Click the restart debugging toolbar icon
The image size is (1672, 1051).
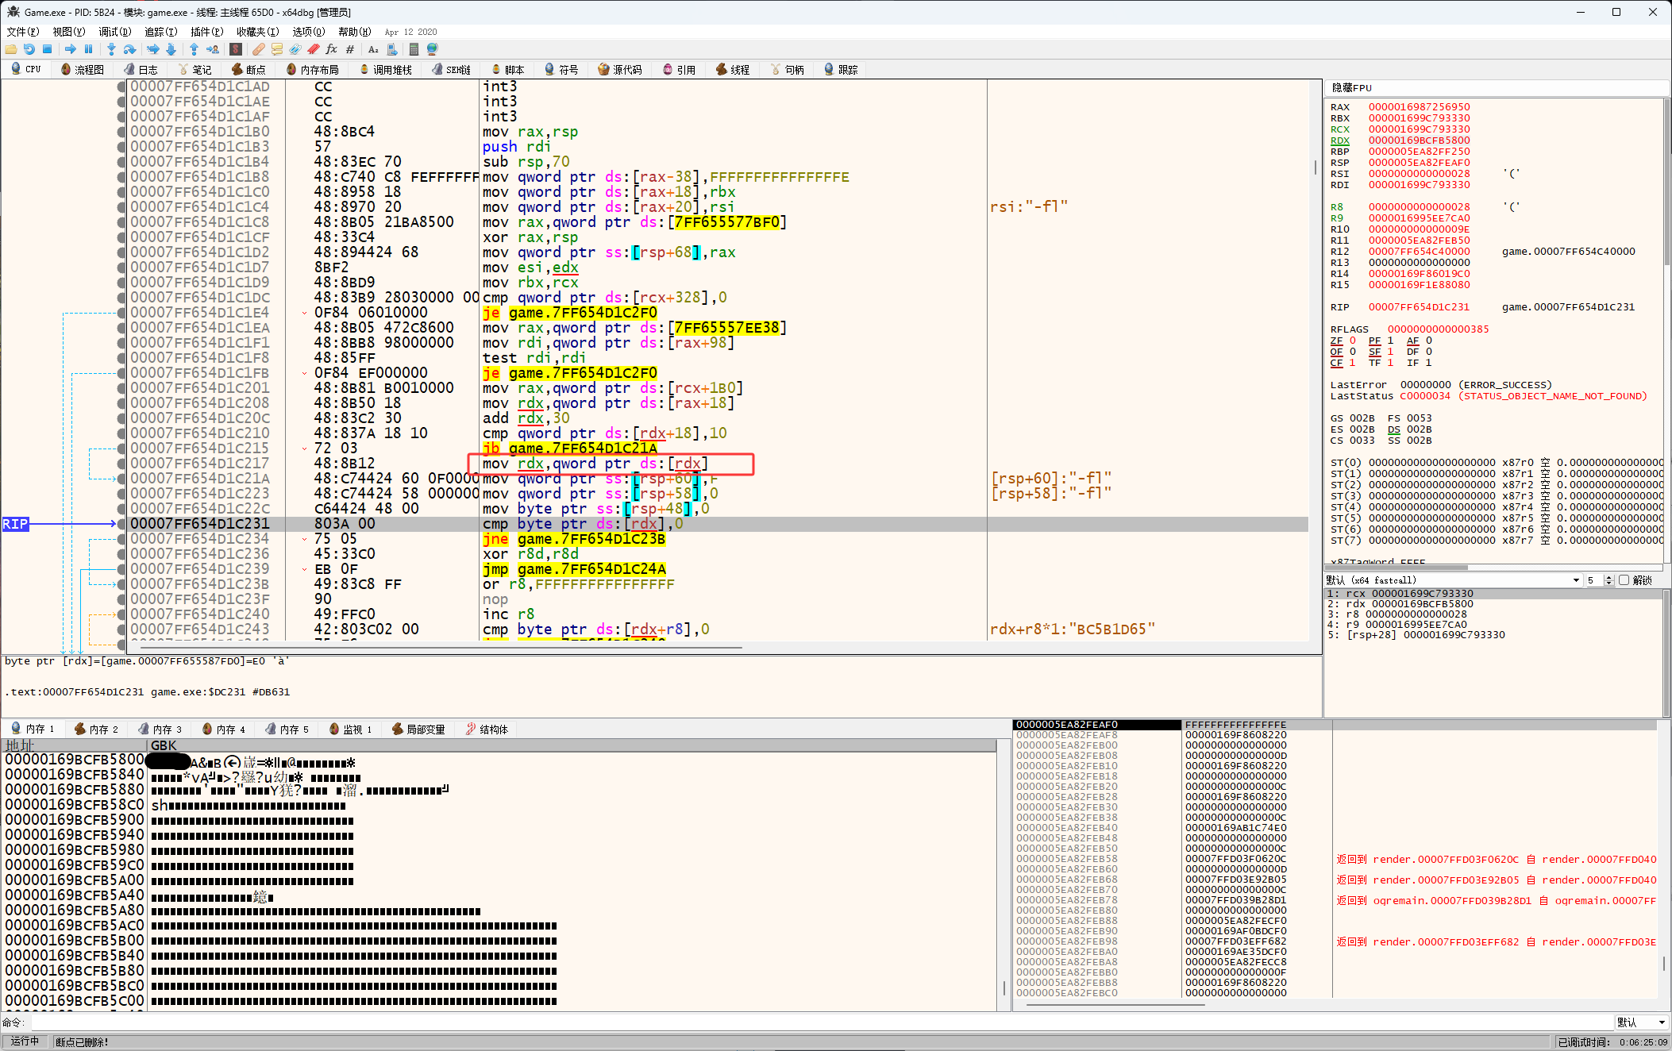point(29,49)
